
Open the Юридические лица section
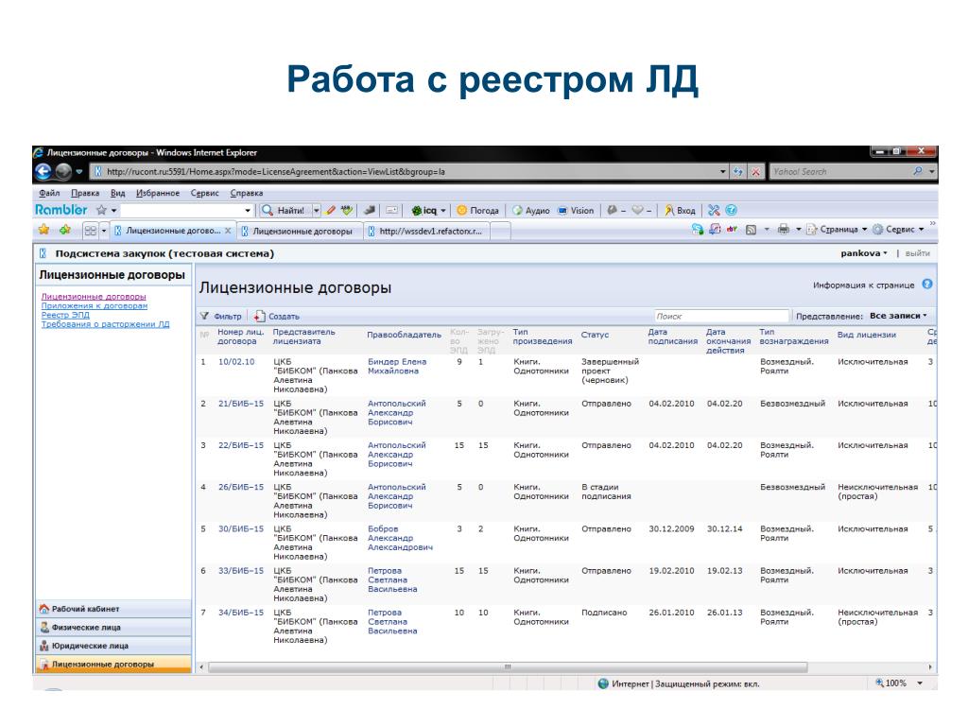click(113, 646)
